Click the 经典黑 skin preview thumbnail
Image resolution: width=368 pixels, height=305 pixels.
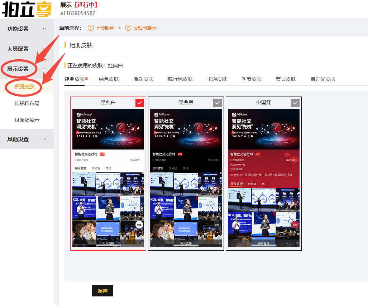point(186,178)
